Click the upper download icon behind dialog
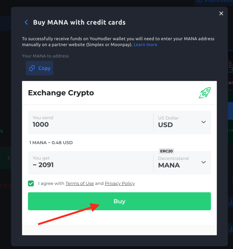233x249 pixels. pos(231,202)
